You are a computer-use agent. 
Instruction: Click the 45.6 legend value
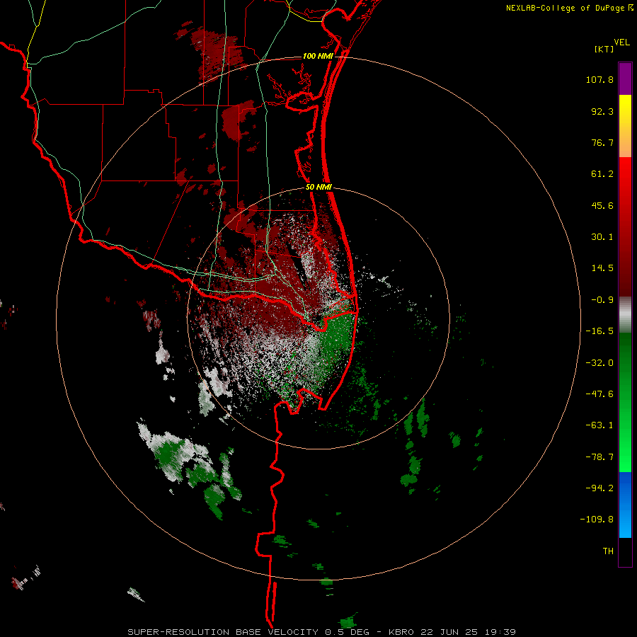click(x=602, y=205)
